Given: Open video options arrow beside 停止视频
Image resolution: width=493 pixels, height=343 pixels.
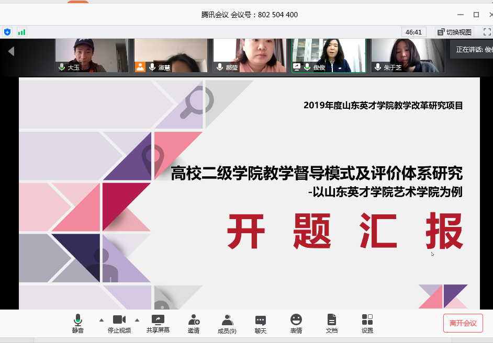Looking at the screenshot, I should coord(137,319).
